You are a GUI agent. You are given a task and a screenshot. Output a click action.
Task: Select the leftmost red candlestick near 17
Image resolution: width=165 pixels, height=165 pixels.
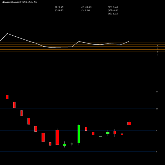point(7,97)
